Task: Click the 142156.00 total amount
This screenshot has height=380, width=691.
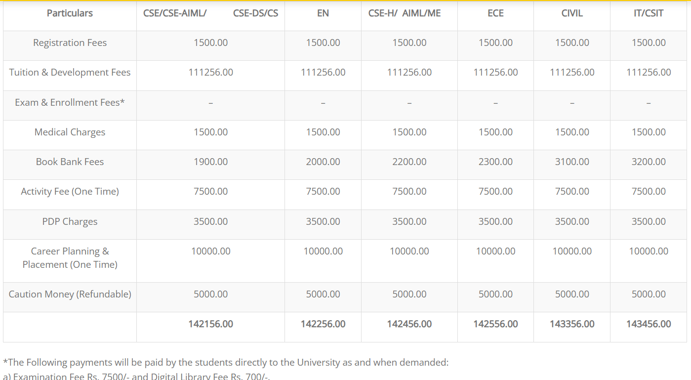Action: [x=211, y=324]
